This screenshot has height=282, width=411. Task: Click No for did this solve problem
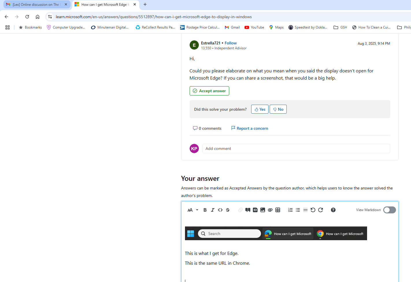point(278,109)
